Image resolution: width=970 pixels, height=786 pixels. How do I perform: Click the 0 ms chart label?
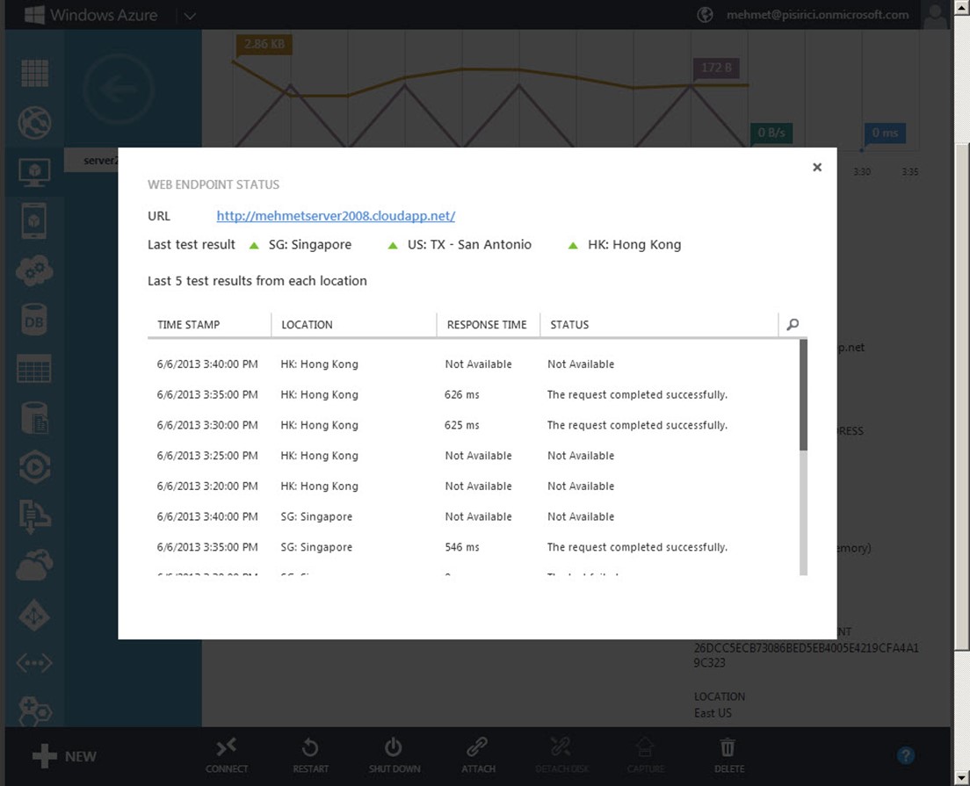[885, 133]
